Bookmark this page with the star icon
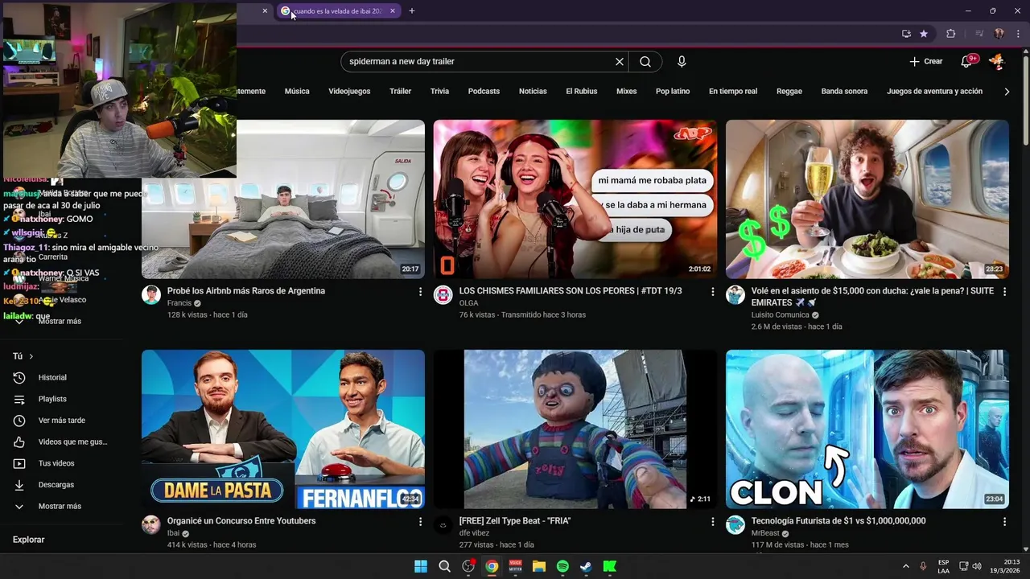Screen dimensions: 1030x579 click(x=924, y=34)
